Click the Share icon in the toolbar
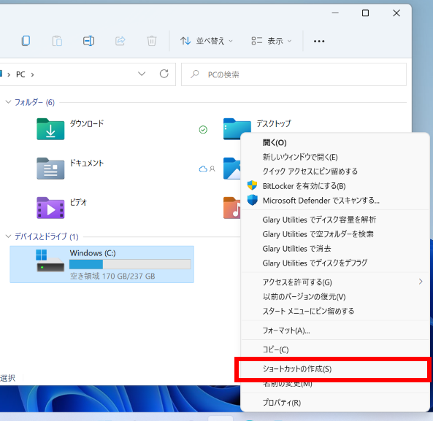Viewport: 433px width, 421px height. coord(120,41)
